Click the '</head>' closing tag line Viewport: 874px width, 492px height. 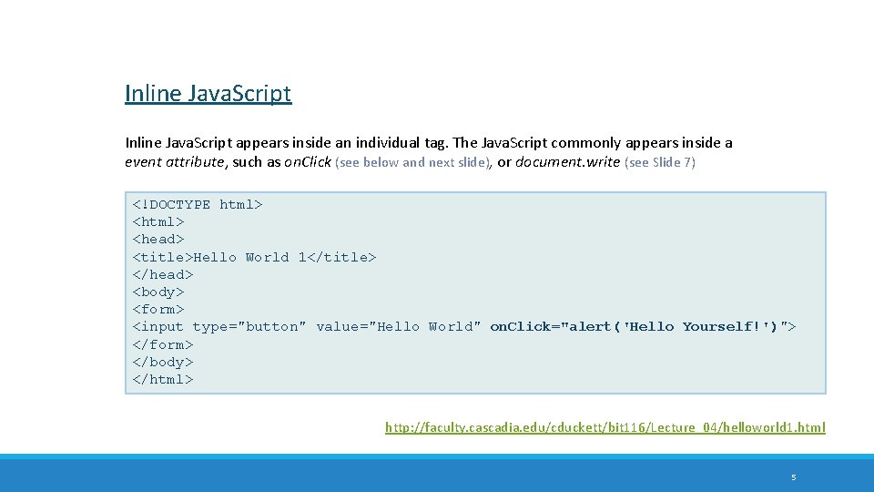[x=163, y=274]
